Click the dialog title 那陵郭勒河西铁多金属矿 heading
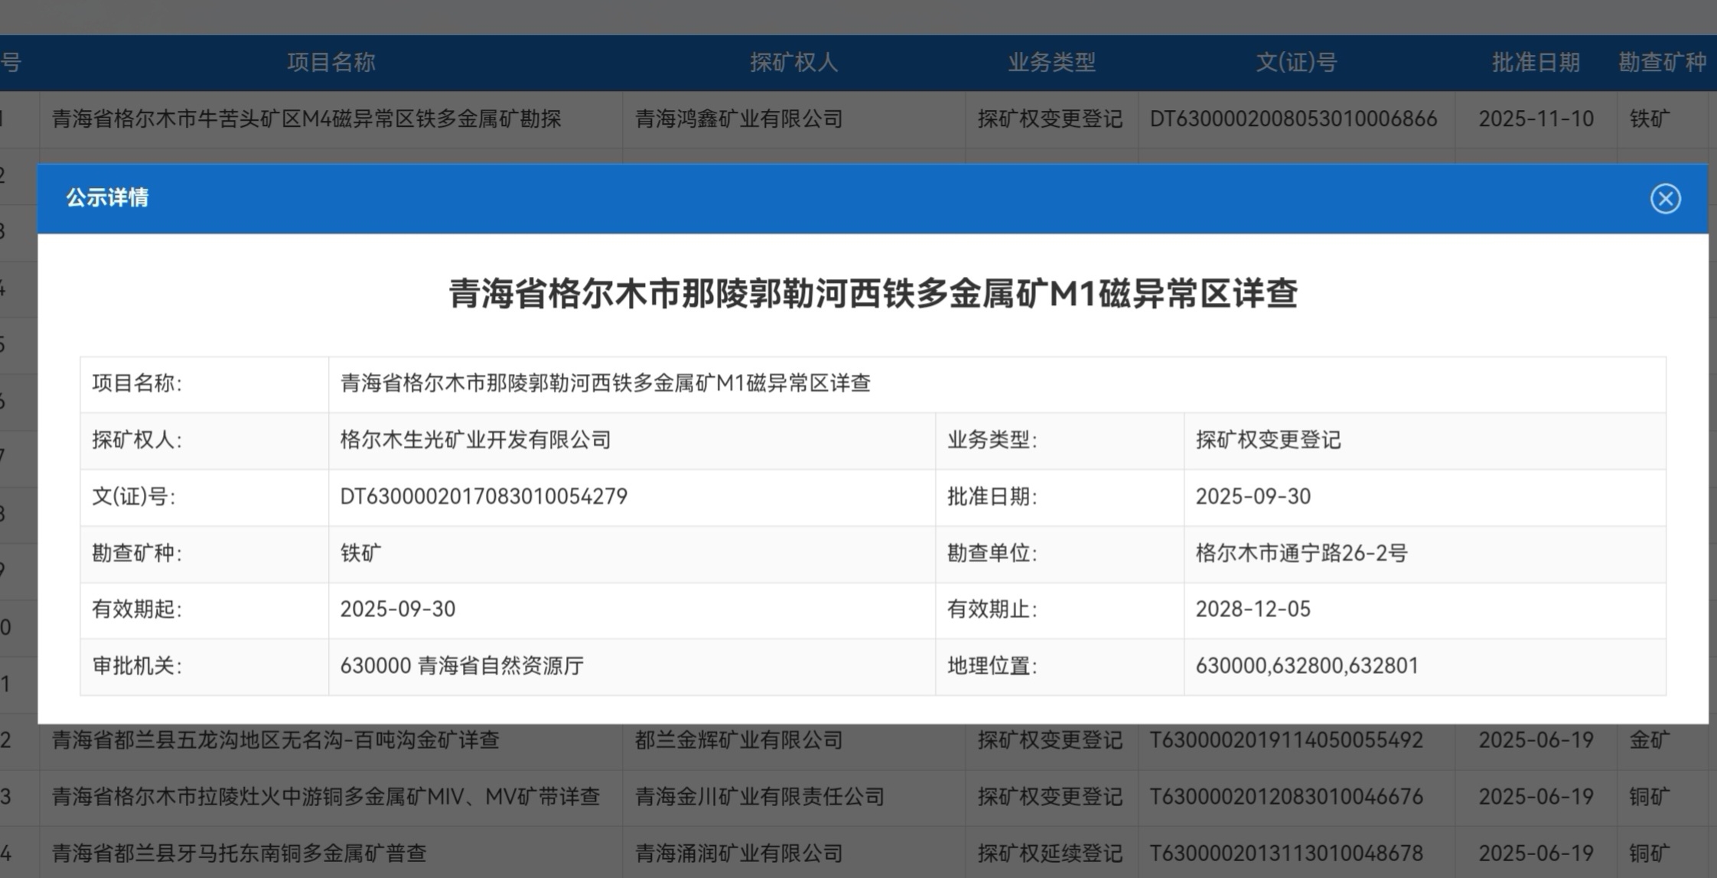 click(872, 294)
